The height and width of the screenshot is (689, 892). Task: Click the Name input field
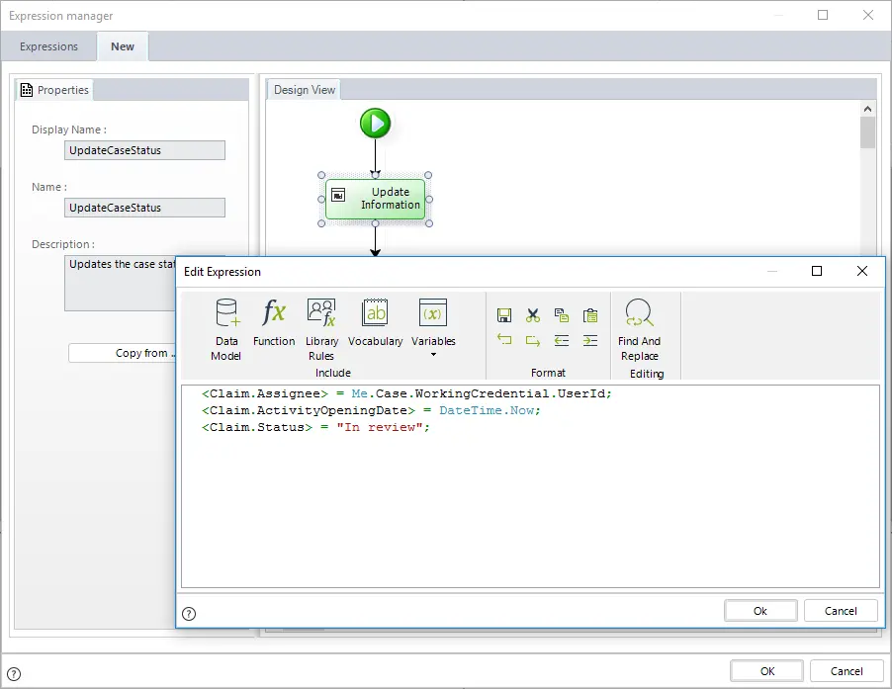(x=144, y=208)
